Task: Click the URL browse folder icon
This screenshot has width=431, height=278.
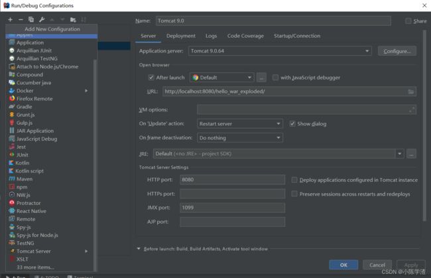Action: pos(410,92)
